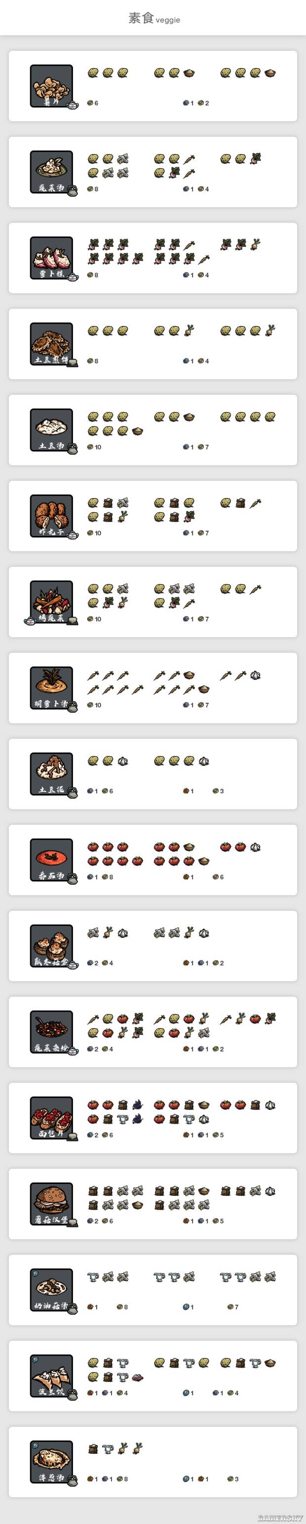This screenshot has height=1524, width=306.
Task: Choose the 奶油菇汤 cream mushroom soup icon
Action: coord(51,1290)
